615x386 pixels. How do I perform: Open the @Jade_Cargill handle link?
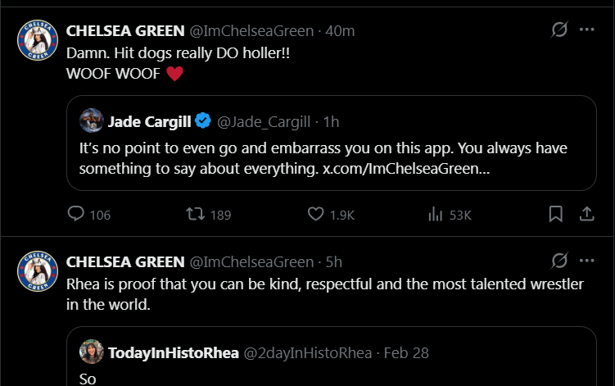tap(263, 122)
